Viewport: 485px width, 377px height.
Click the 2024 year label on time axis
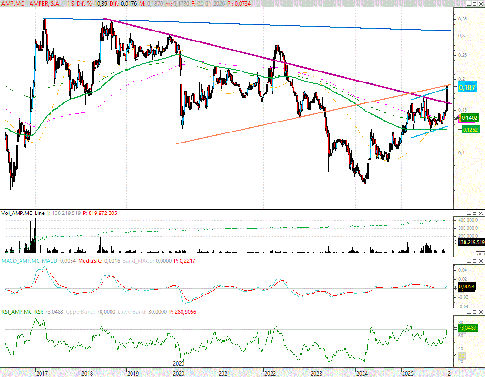pos(362,374)
